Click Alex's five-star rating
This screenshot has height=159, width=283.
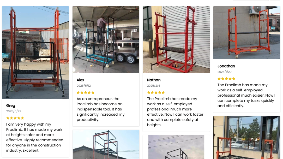click(x=86, y=92)
